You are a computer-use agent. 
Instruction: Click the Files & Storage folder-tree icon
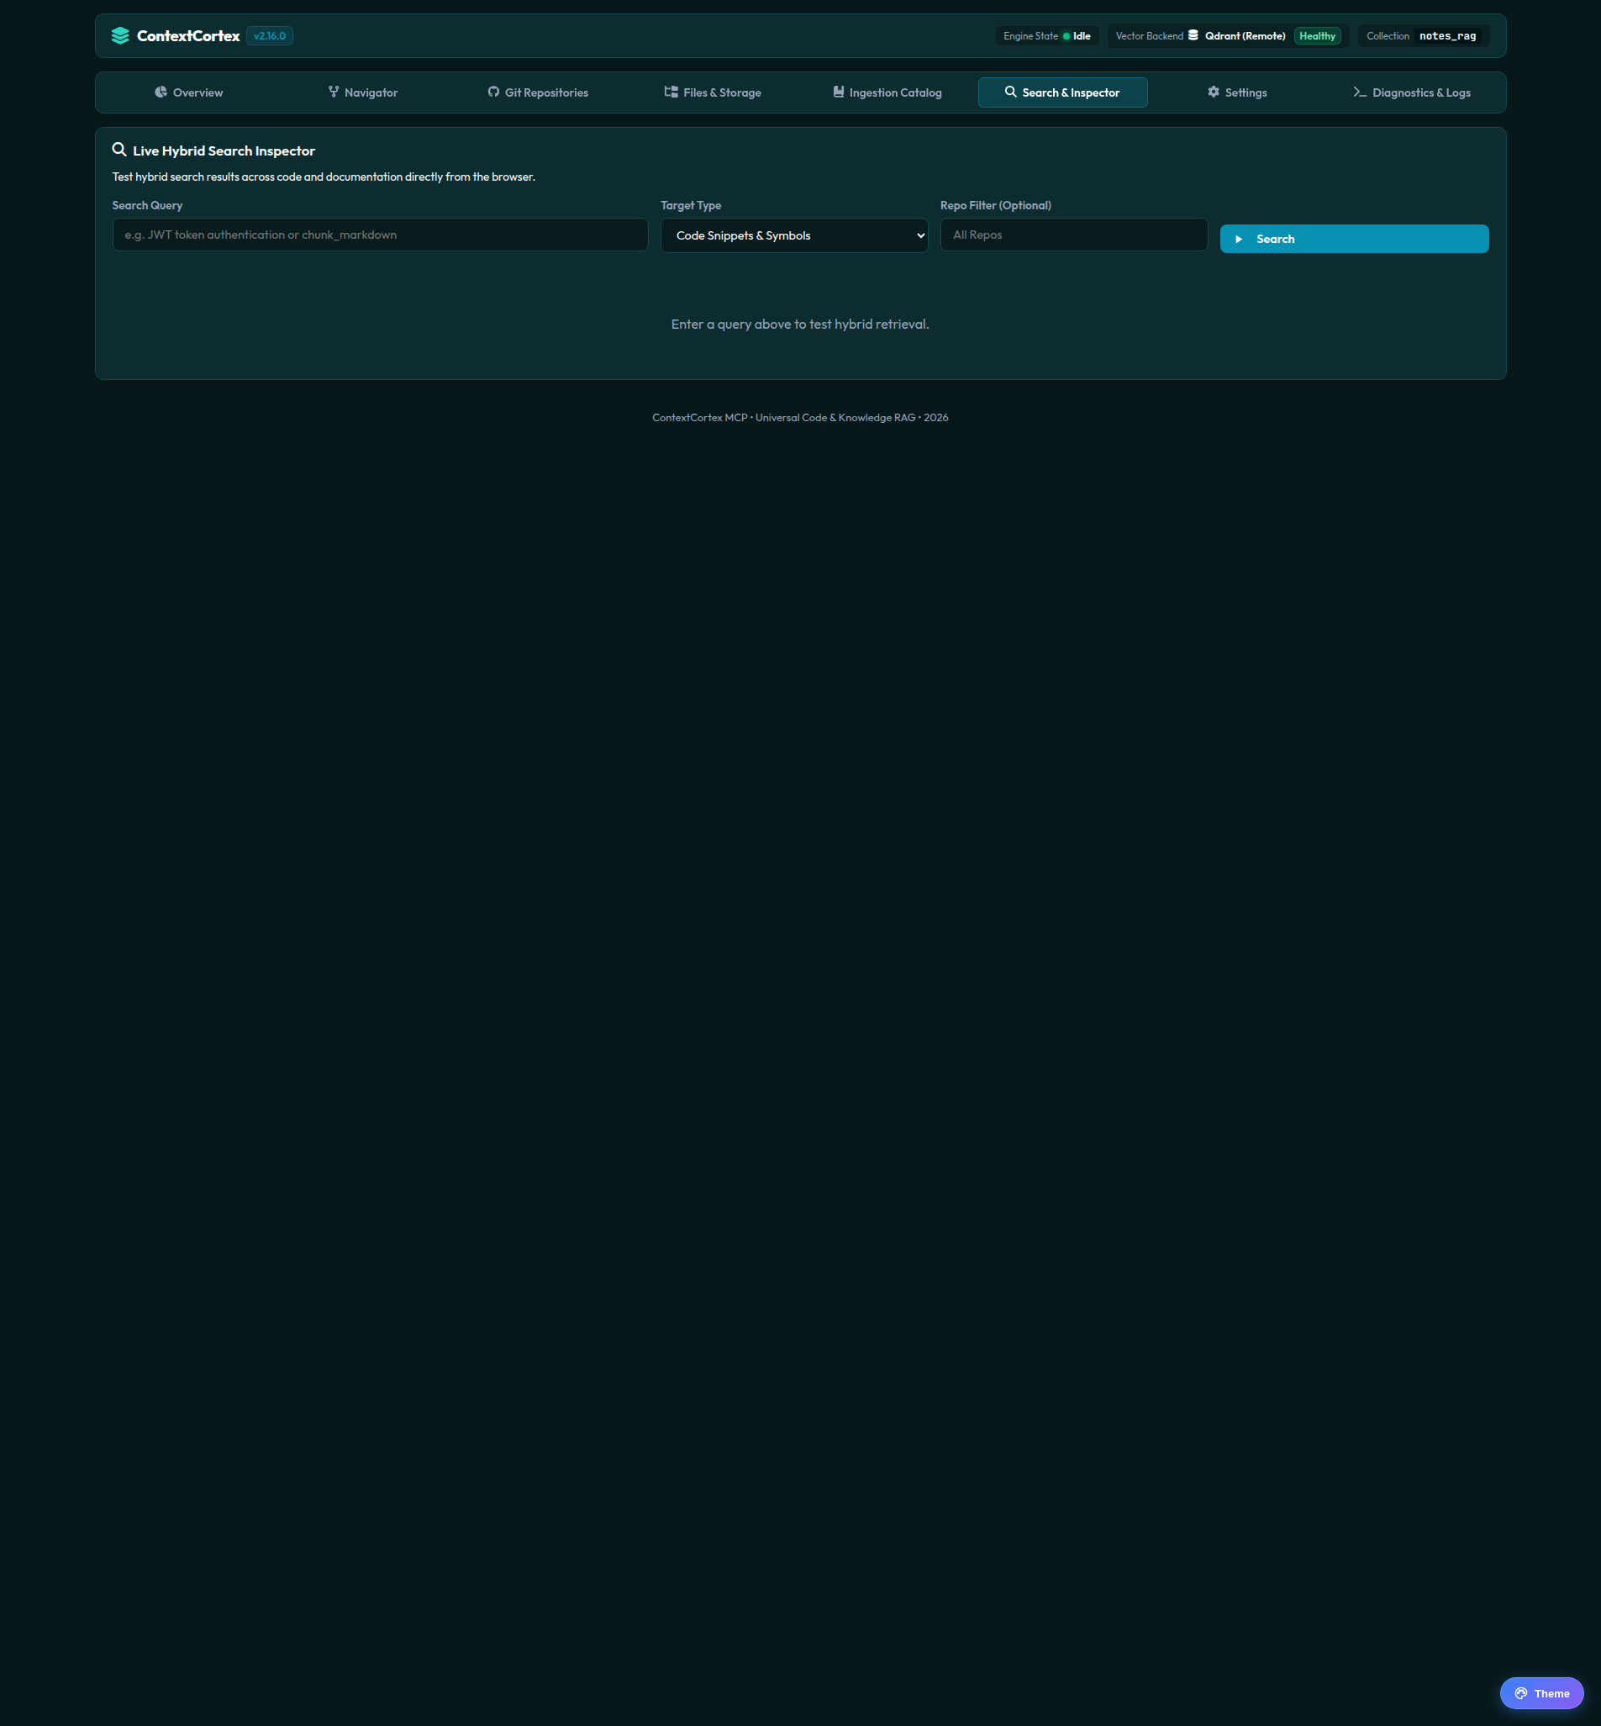[671, 92]
